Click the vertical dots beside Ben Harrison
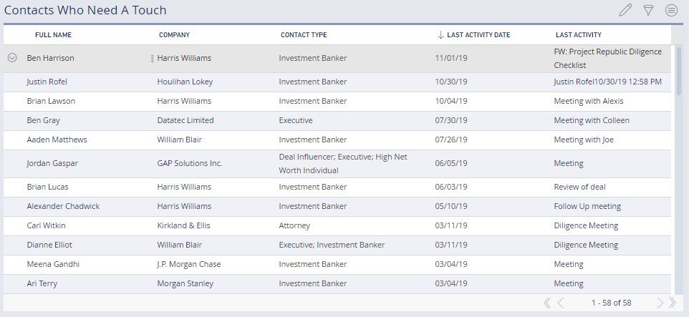This screenshot has height=317, width=689. tap(153, 59)
